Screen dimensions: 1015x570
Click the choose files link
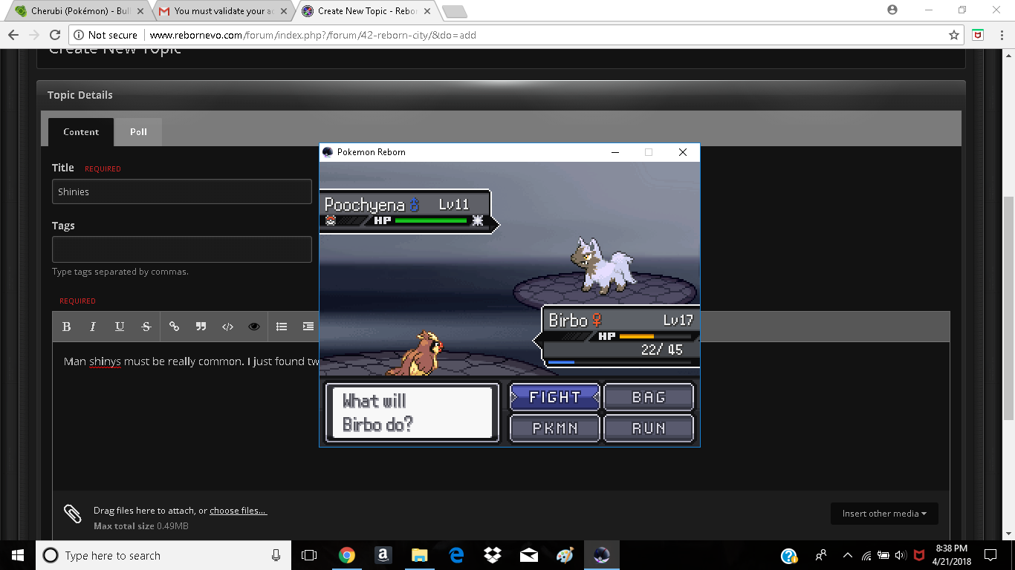[238, 511]
